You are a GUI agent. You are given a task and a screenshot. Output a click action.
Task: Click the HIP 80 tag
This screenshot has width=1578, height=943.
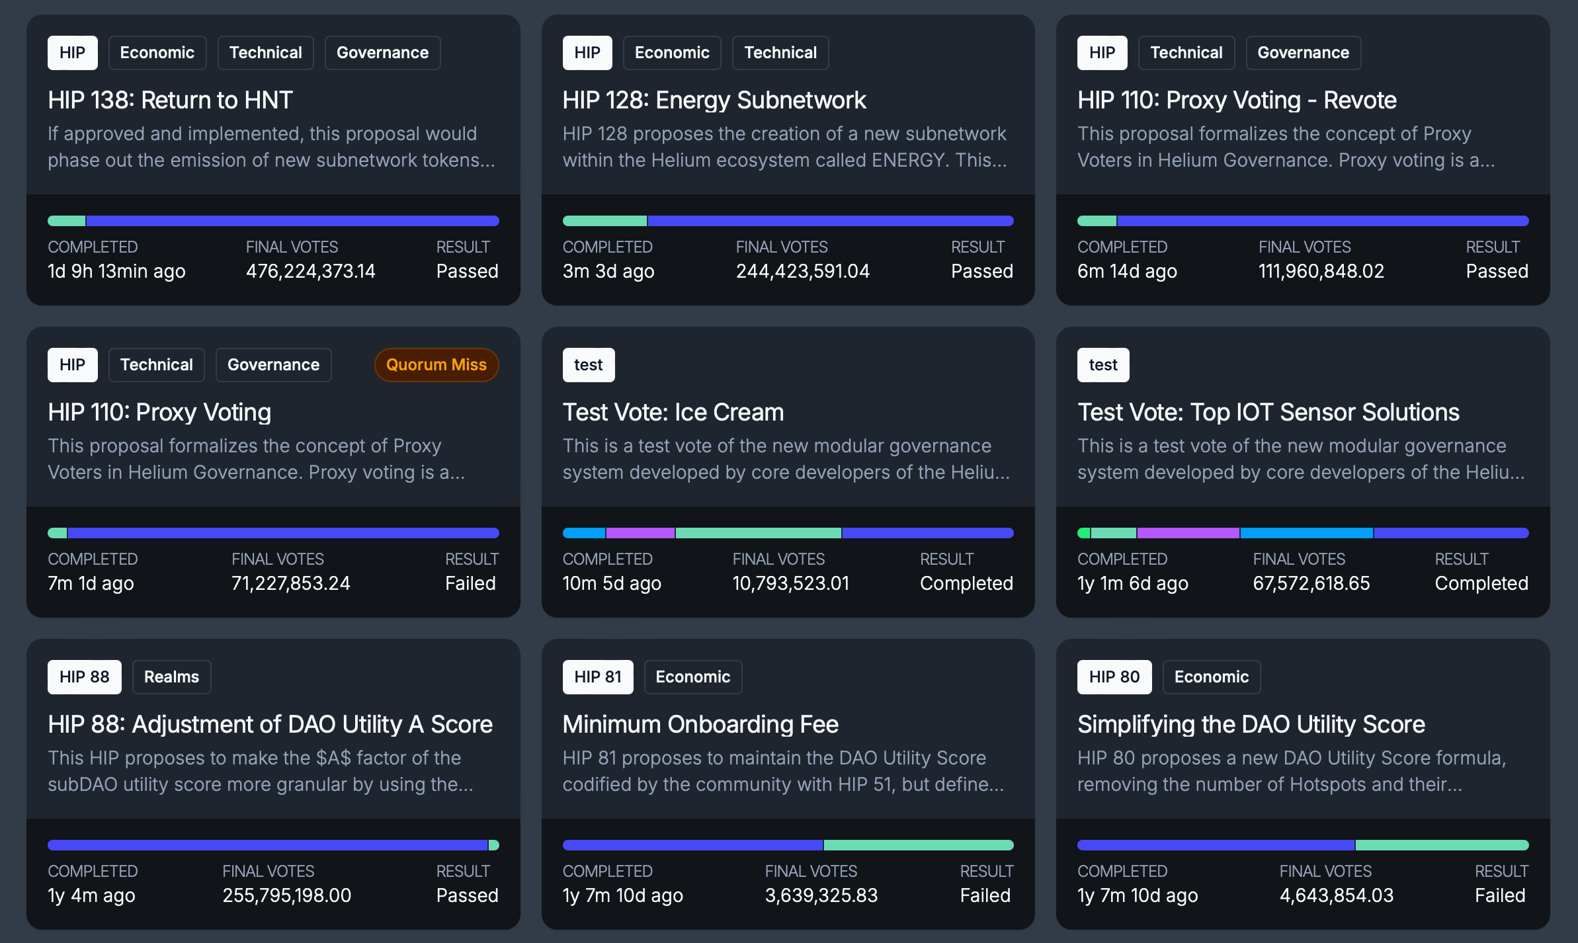point(1114,677)
